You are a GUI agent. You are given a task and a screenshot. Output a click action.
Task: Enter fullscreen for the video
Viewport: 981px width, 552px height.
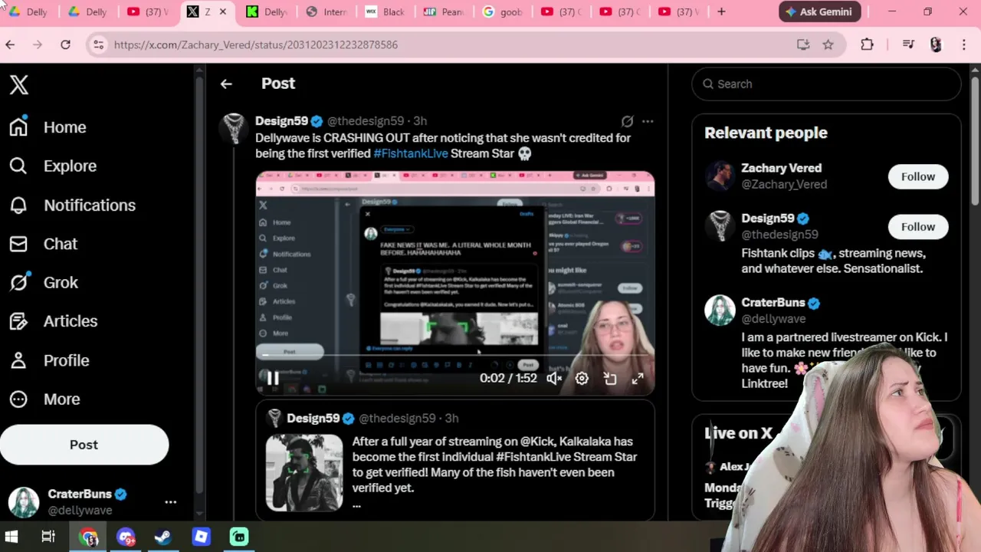tap(638, 378)
